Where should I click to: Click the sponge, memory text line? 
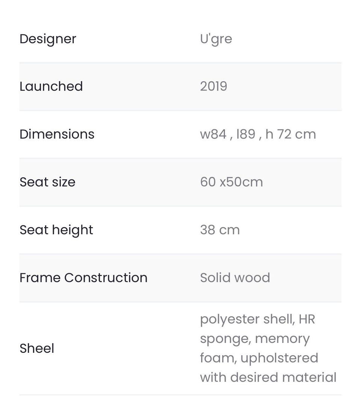(x=255, y=338)
